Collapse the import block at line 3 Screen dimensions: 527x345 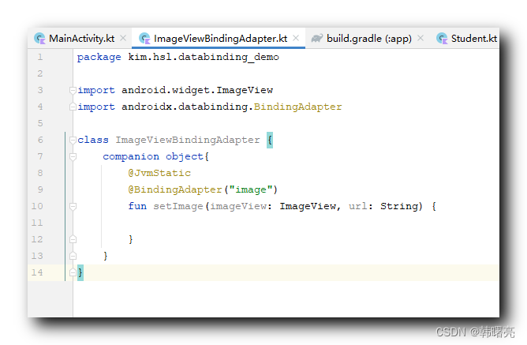click(x=73, y=90)
